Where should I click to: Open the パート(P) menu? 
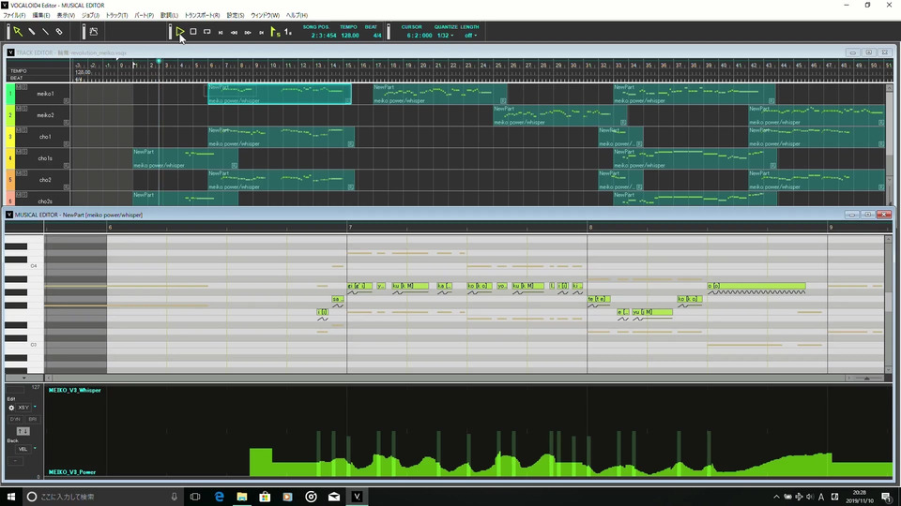pos(144,16)
